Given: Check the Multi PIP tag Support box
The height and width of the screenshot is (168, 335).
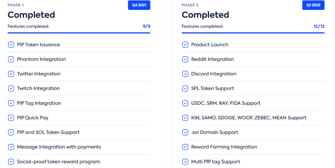Looking at the screenshot, I should pos(185,161).
